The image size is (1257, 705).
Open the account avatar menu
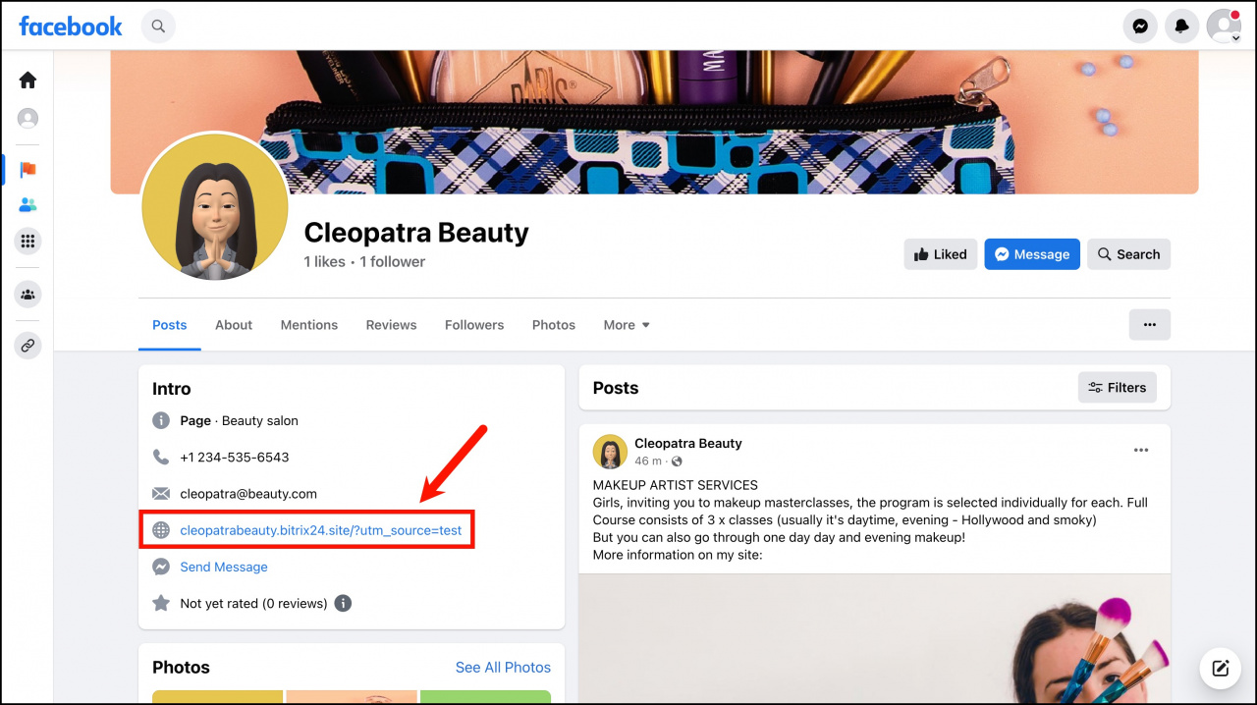1224,27
